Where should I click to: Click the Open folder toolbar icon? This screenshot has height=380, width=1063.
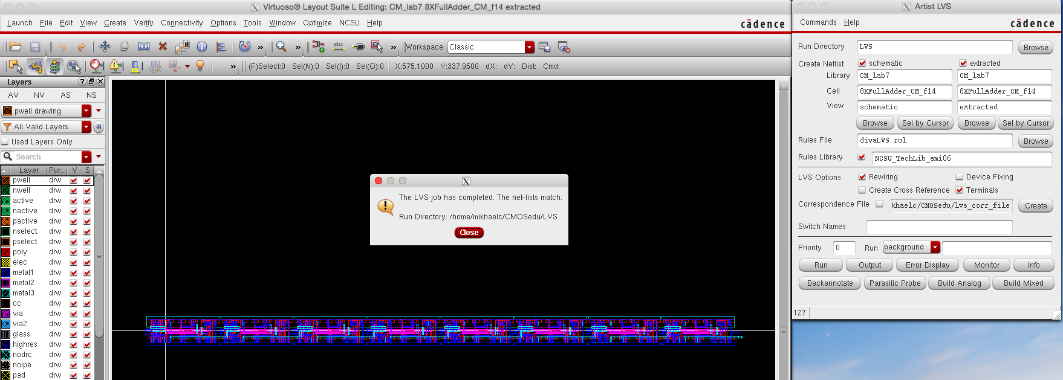coord(16,47)
